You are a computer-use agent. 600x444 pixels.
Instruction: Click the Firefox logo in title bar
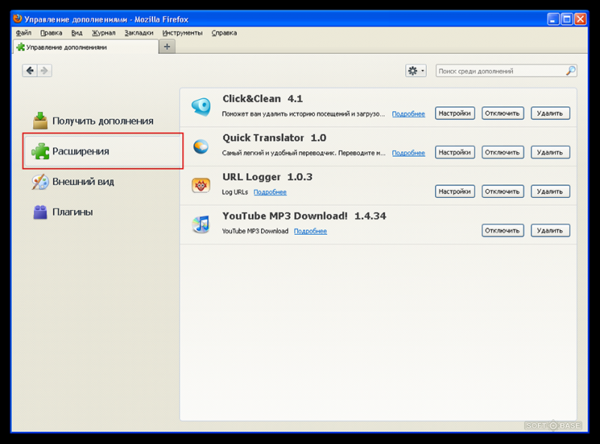tap(17, 19)
